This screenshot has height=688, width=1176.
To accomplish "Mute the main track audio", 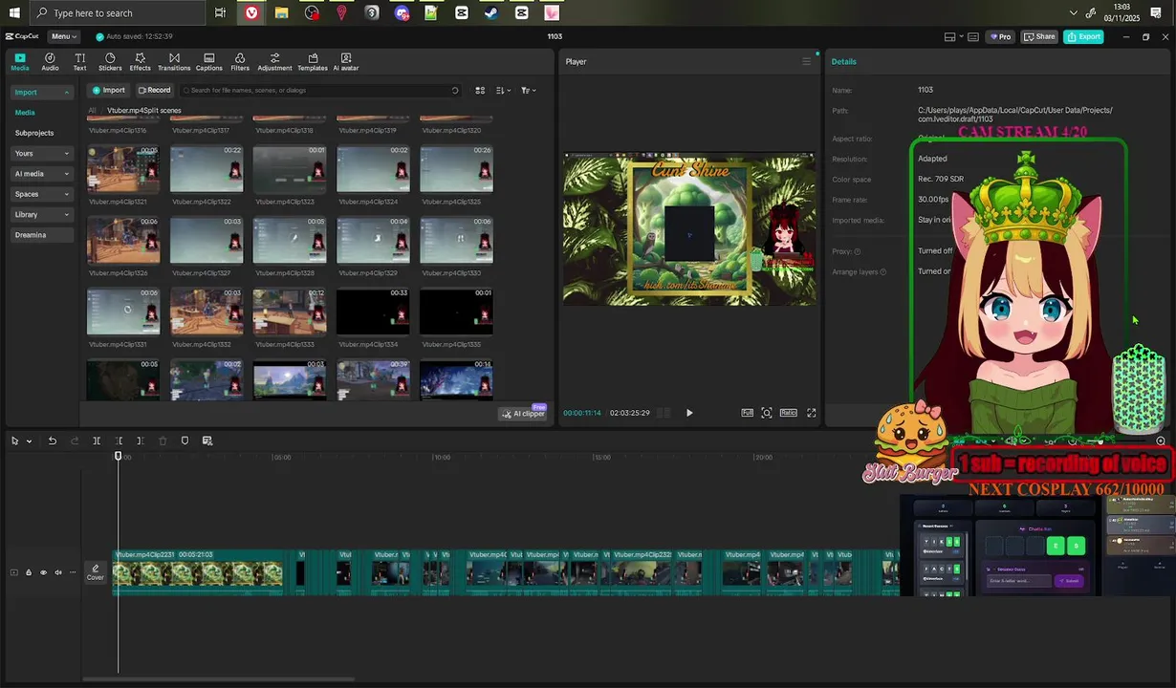I will (x=57, y=572).
